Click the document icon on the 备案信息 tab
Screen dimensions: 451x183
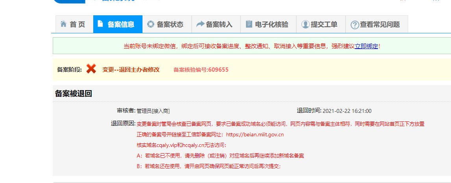[x=100, y=24]
